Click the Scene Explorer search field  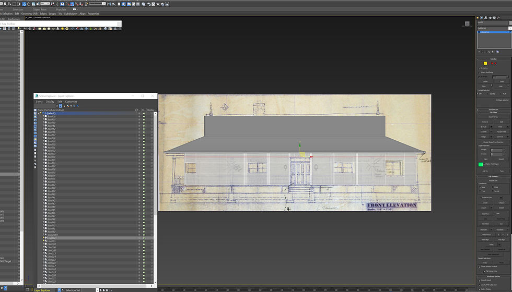(x=45, y=105)
